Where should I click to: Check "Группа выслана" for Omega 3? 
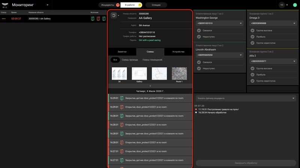coord(252,31)
